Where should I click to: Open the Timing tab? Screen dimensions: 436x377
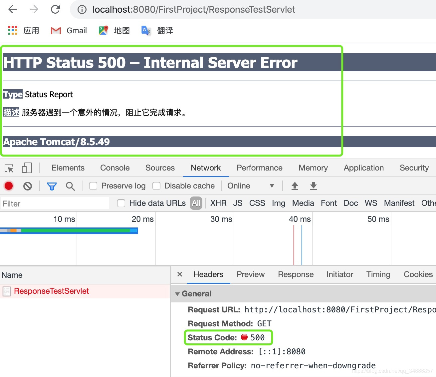(x=378, y=274)
